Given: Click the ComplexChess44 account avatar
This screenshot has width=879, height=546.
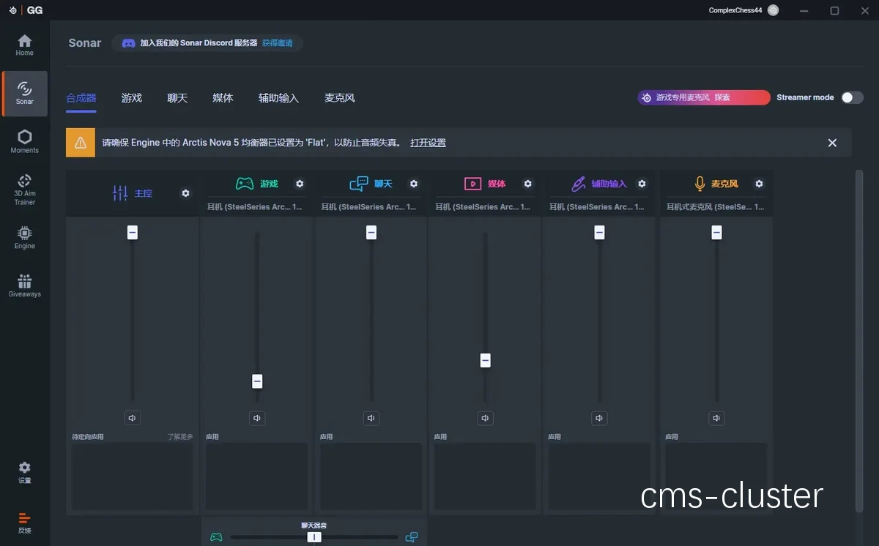Looking at the screenshot, I should tap(773, 10).
